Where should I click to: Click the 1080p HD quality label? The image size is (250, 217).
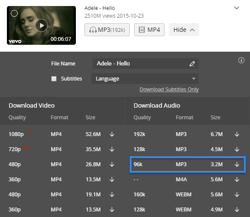(20, 133)
